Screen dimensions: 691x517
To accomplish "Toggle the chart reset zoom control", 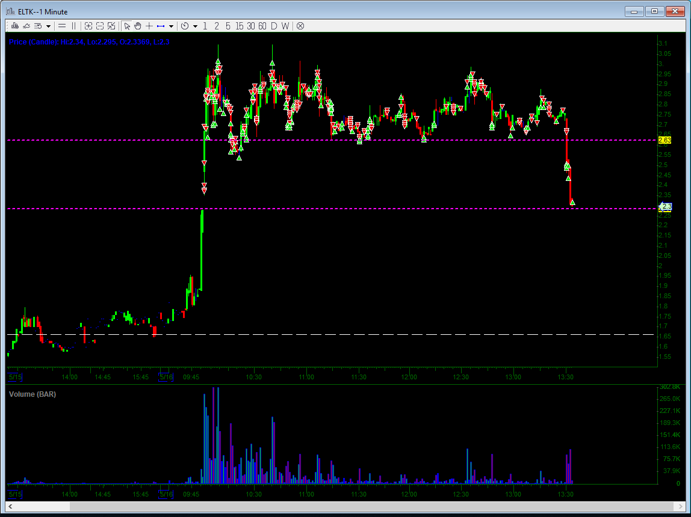I will click(111, 26).
